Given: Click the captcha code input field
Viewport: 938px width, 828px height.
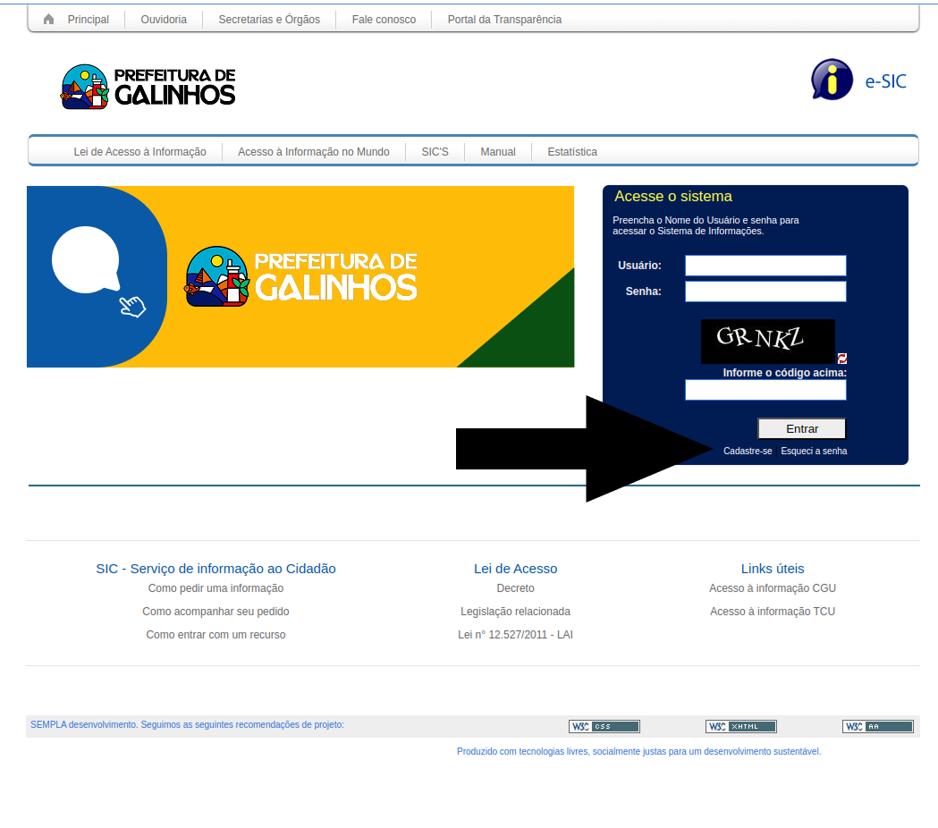Looking at the screenshot, I should [765, 390].
